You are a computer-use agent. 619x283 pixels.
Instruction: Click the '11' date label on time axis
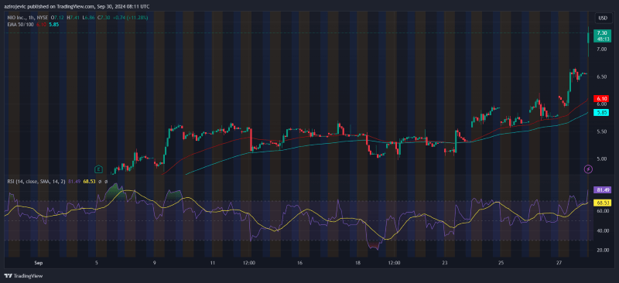pos(213,262)
